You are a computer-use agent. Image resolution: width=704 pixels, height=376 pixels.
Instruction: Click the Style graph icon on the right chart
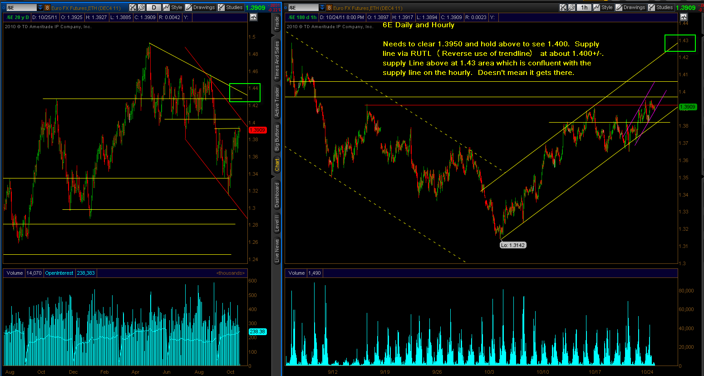pyautogui.click(x=597, y=7)
